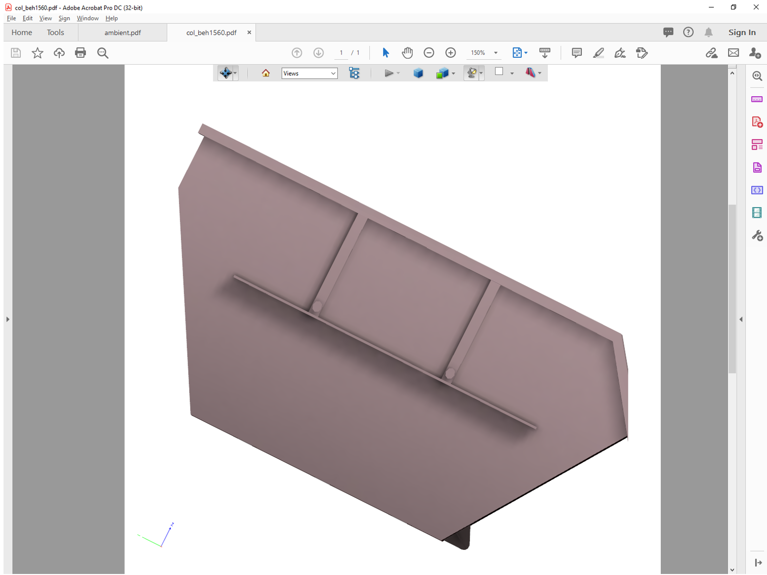This screenshot has height=575, width=767.
Task: Return to the default view with Home icon
Action: click(266, 73)
